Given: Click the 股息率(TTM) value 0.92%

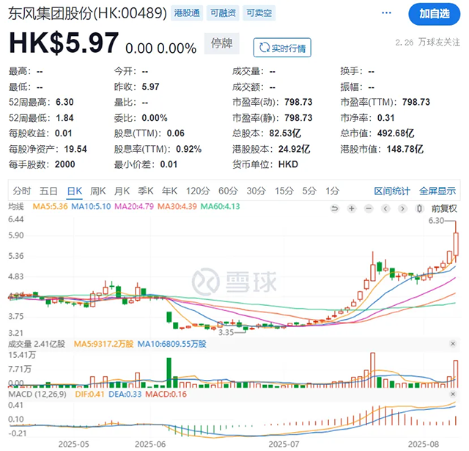Looking at the screenshot, I should click(x=189, y=149).
